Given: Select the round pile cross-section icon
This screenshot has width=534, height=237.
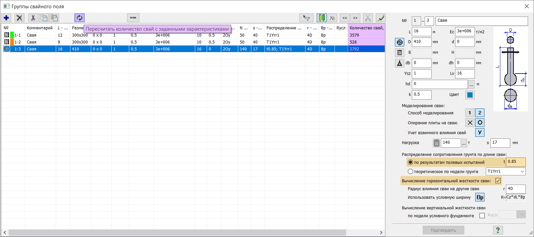Looking at the screenshot, I should point(400,42).
